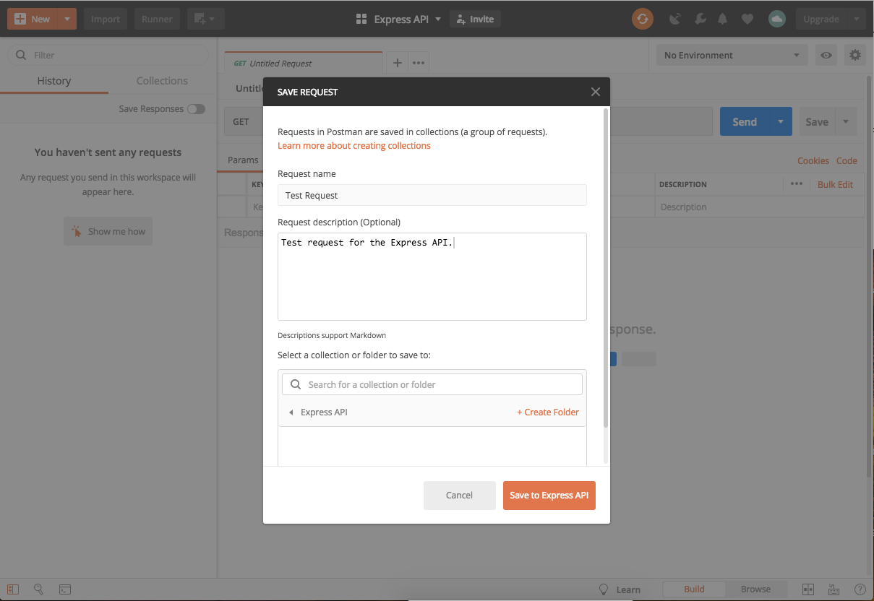This screenshot has width=874, height=601.
Task: Open the two-pane view icon in status bar
Action: pyautogui.click(x=807, y=589)
